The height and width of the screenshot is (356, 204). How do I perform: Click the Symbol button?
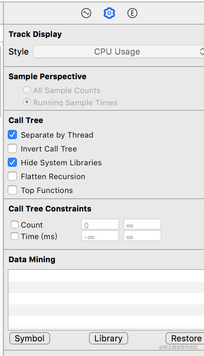coord(30,339)
